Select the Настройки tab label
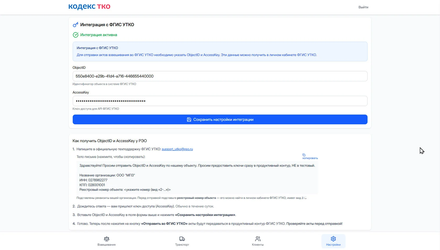 [333, 245]
